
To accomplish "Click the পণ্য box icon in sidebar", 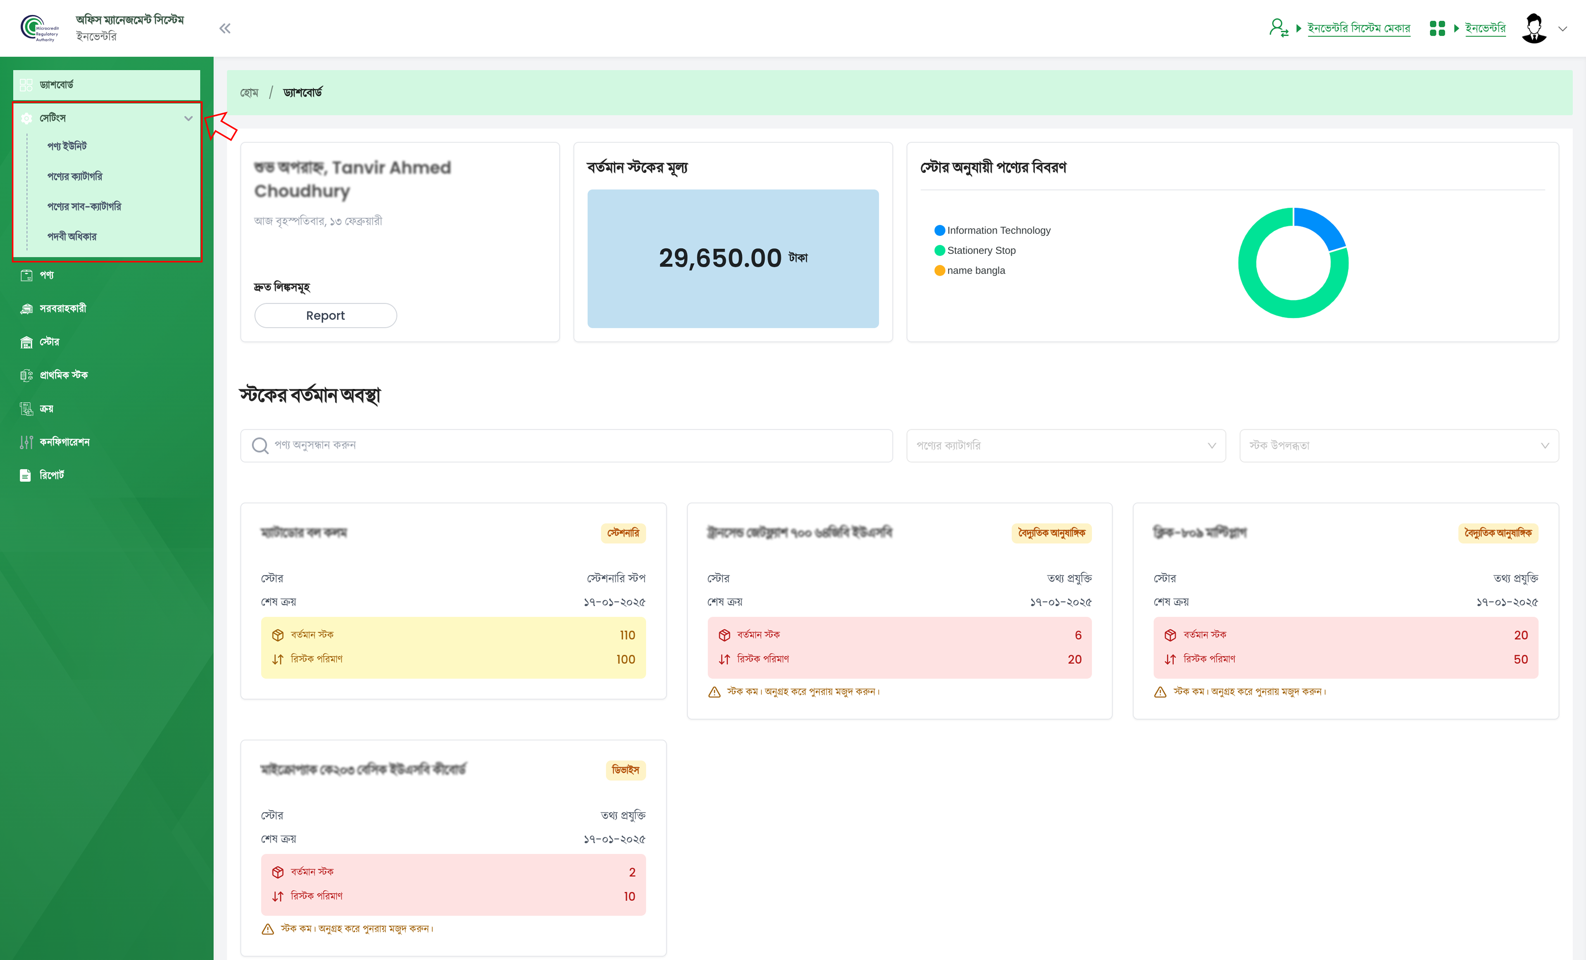I will [26, 275].
